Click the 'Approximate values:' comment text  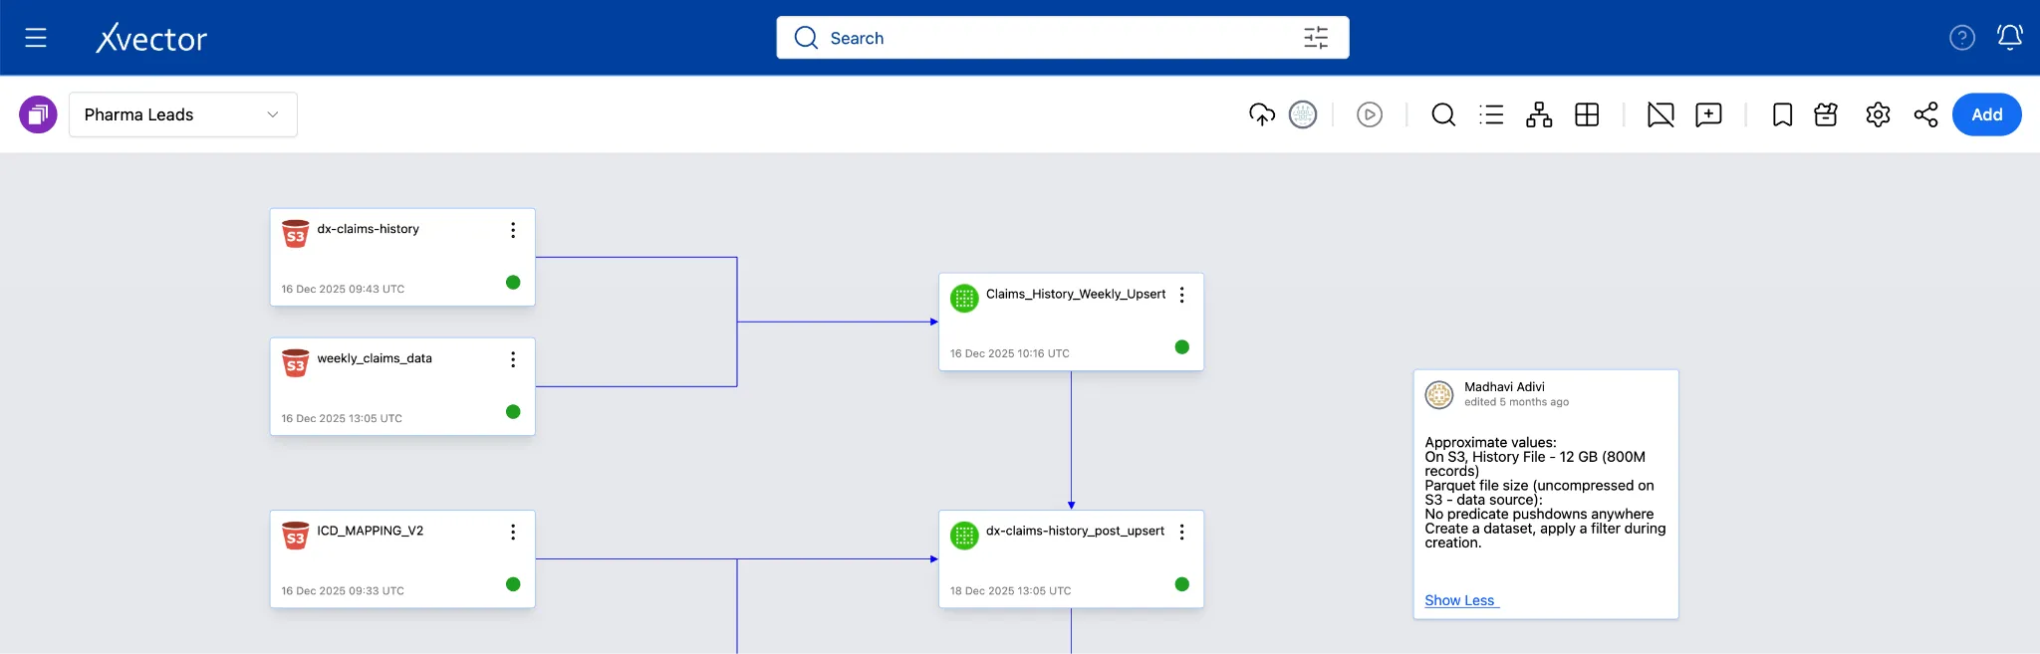1490,442
